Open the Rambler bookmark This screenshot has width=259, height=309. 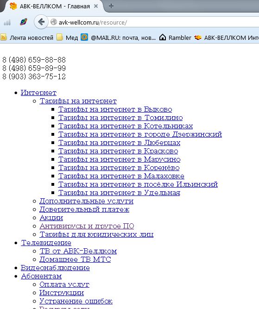[x=175, y=38]
